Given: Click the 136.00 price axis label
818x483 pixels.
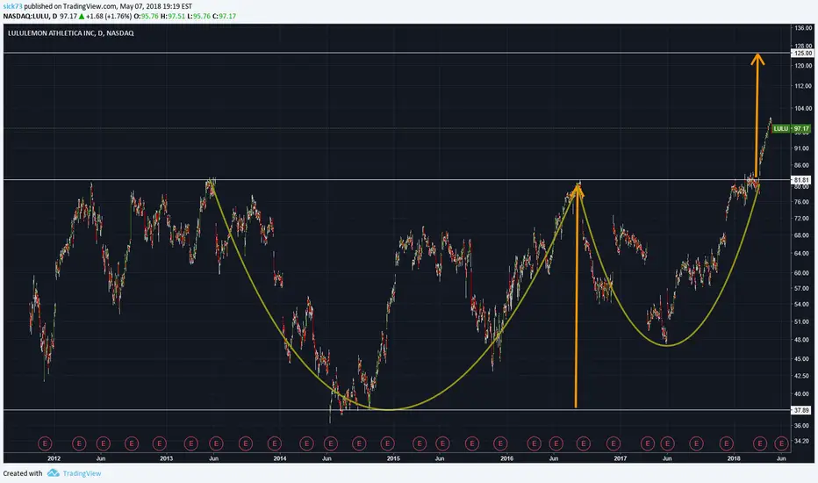Looking at the screenshot, I should point(803,28).
